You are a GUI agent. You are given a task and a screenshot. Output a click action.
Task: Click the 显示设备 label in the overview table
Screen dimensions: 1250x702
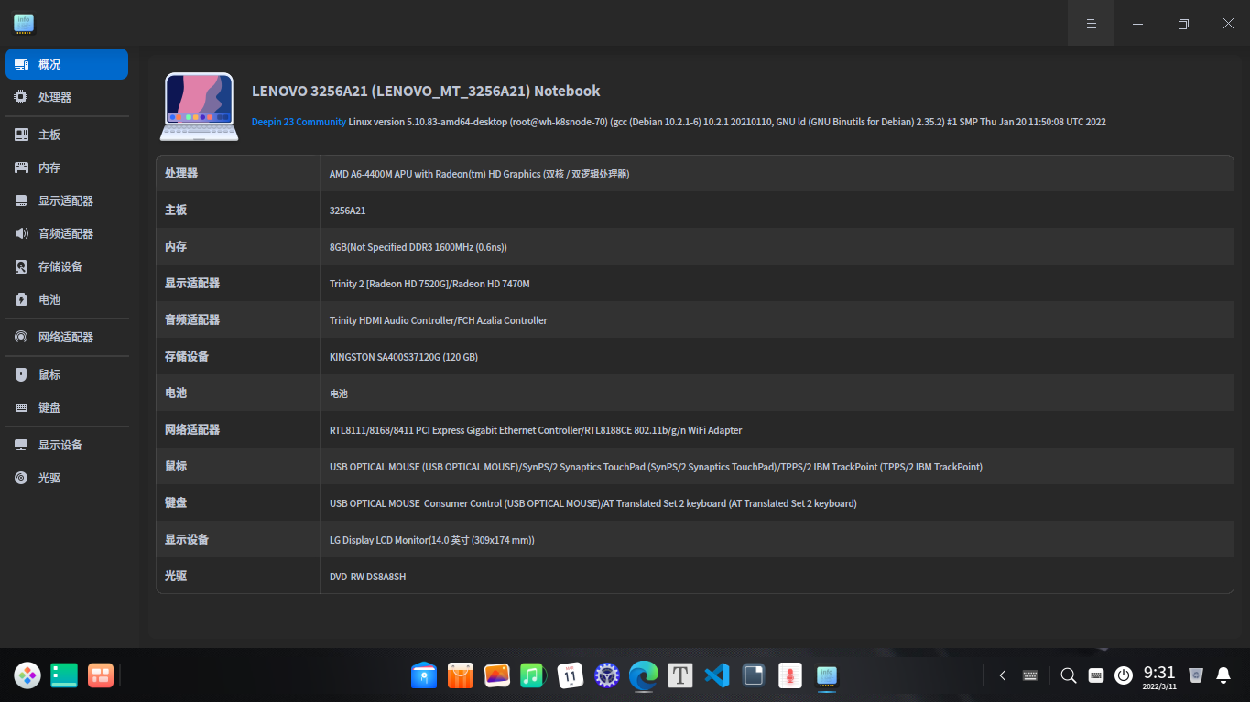pos(187,540)
